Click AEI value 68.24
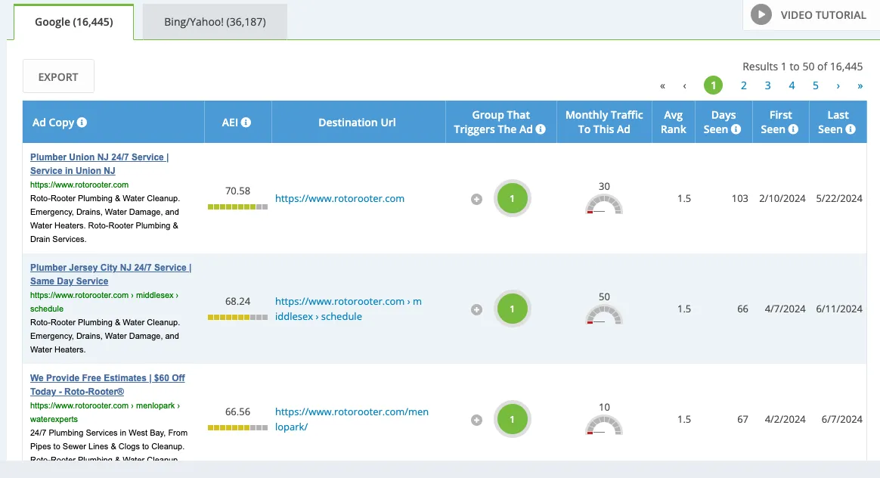880x478 pixels. pyautogui.click(x=237, y=301)
